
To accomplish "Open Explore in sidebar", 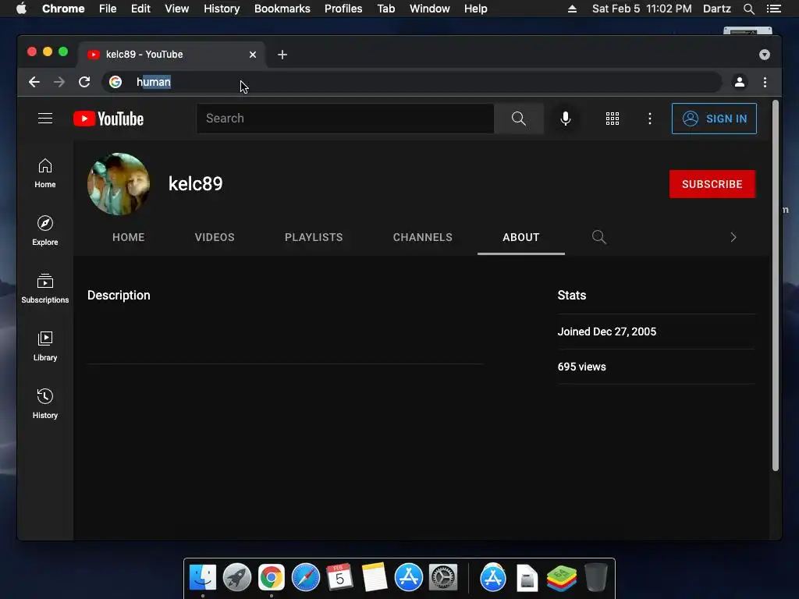I will point(44,231).
